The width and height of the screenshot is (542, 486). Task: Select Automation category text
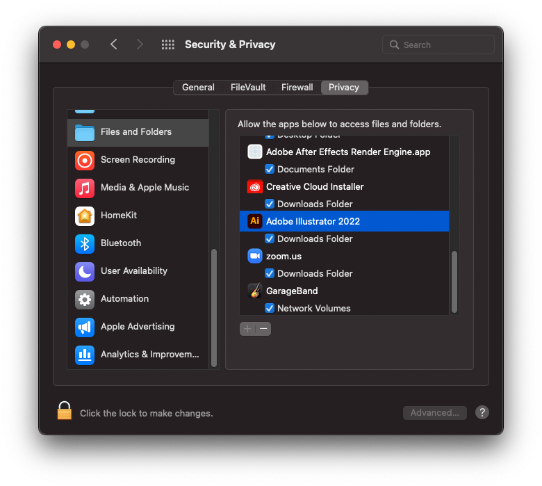coord(125,298)
